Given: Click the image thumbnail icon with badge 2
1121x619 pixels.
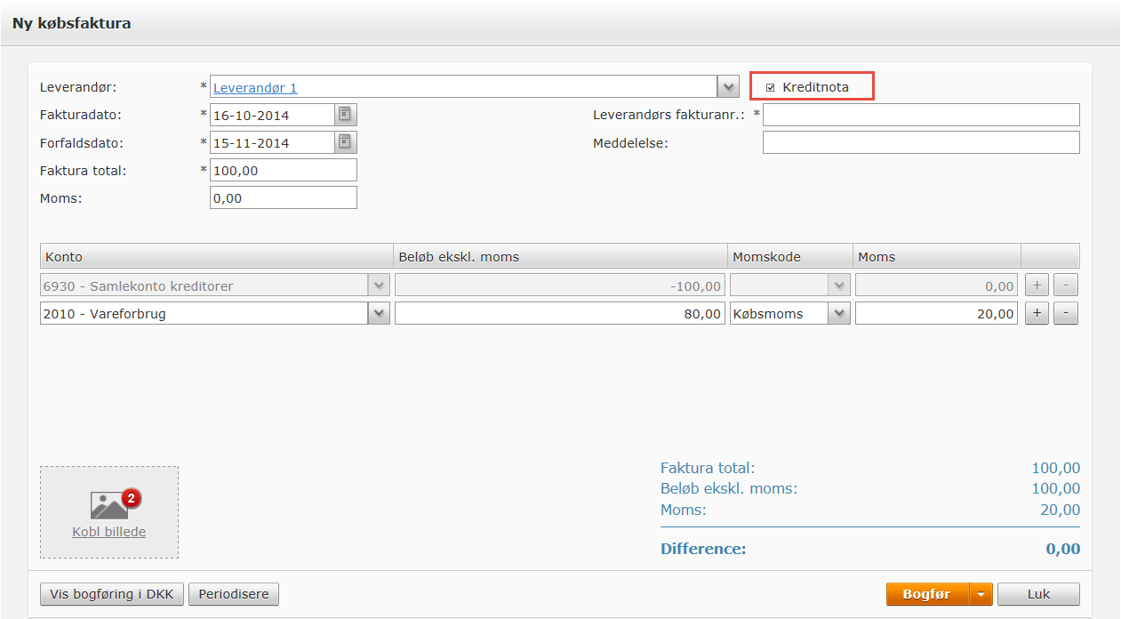Looking at the screenshot, I should pyautogui.click(x=116, y=504).
